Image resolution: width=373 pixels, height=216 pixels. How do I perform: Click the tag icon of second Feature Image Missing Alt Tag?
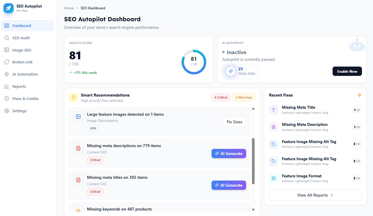coord(273,161)
